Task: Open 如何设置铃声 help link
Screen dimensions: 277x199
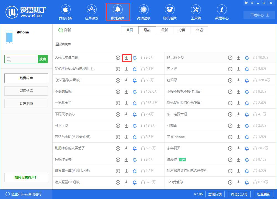Action: (26, 178)
